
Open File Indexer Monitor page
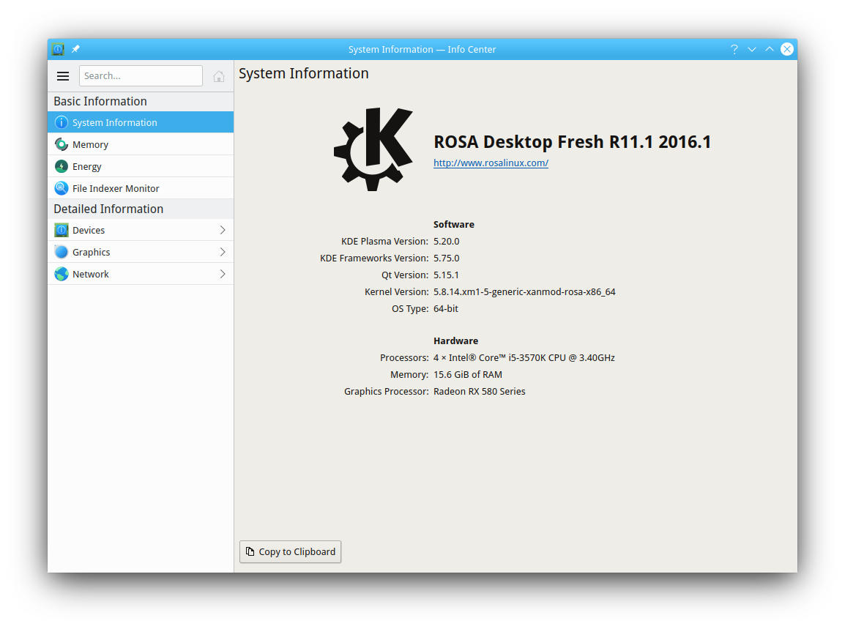coord(141,188)
